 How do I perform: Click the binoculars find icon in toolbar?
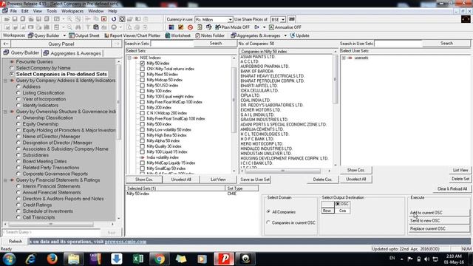78,27
